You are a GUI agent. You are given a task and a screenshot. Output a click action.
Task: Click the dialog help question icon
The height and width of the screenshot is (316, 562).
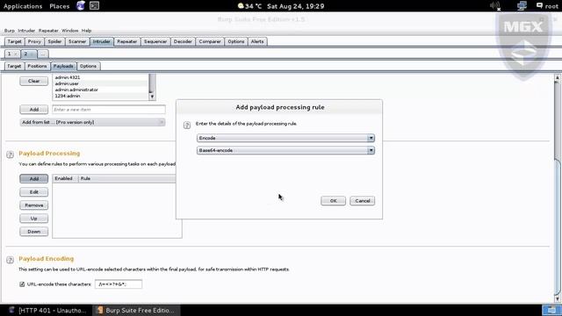187,125
